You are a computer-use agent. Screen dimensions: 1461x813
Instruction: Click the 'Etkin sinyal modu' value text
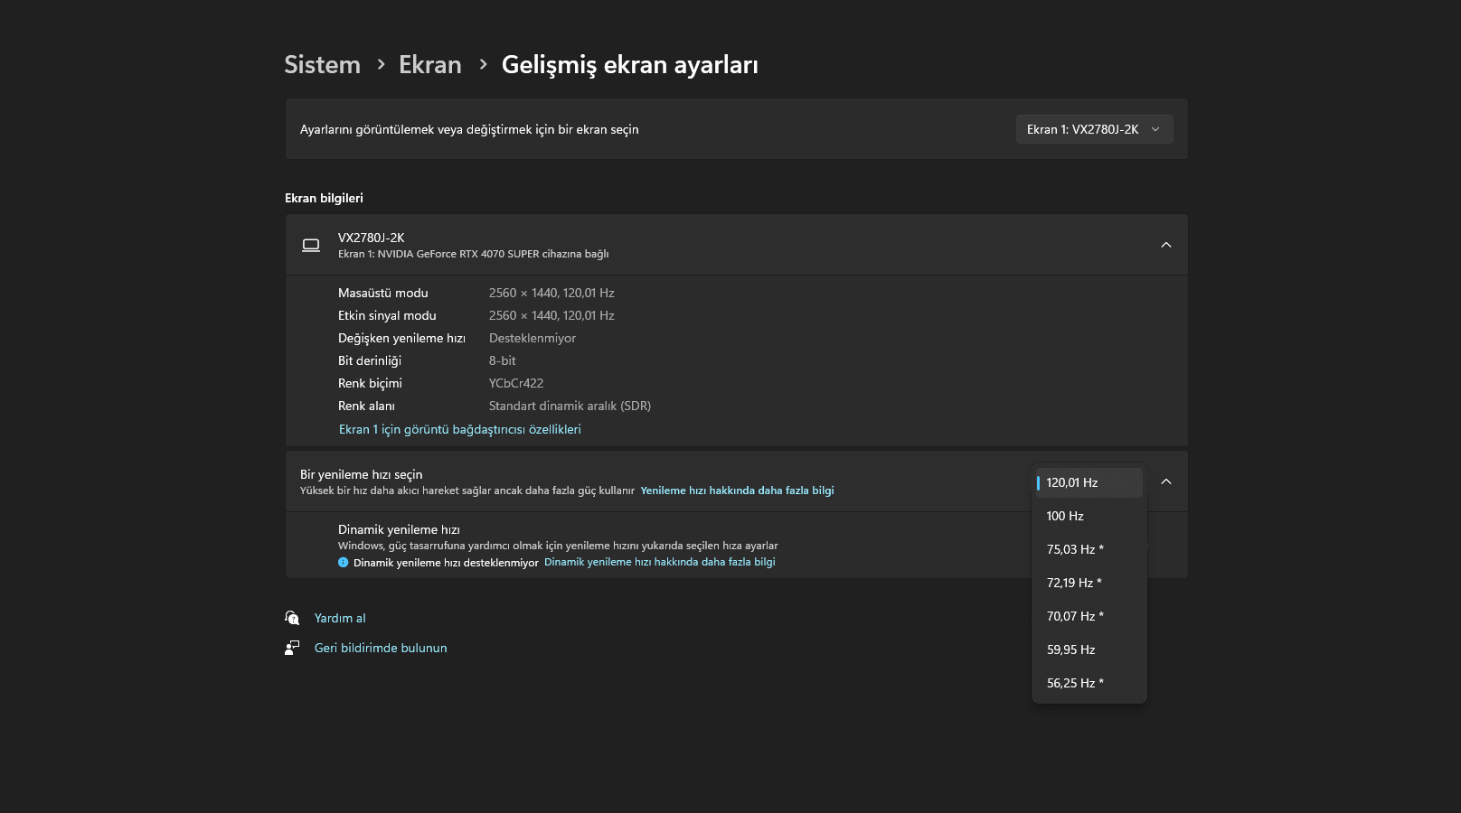click(x=551, y=315)
